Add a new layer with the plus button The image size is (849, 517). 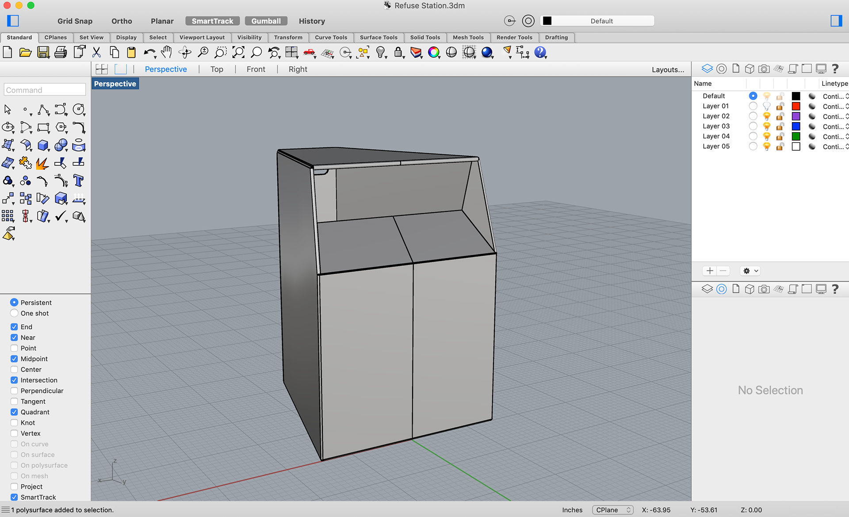pos(710,271)
